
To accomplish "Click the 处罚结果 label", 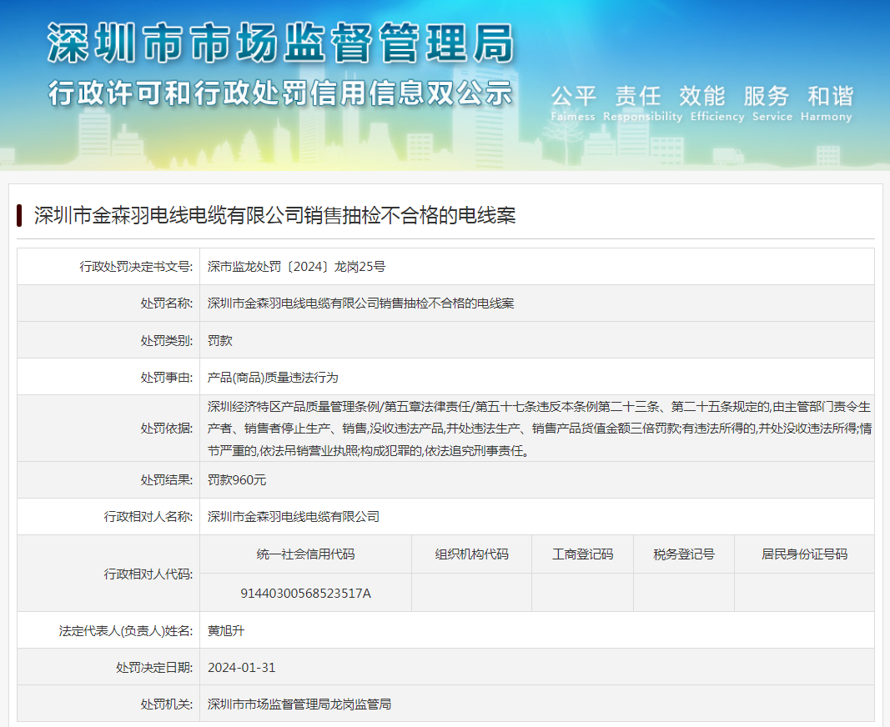I will [166, 480].
